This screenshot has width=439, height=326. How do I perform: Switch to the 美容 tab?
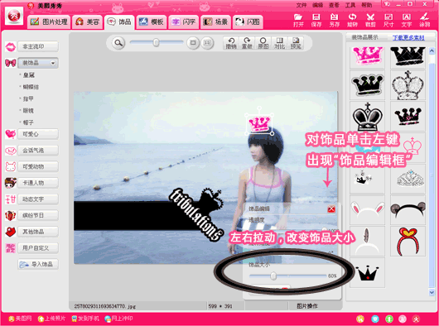[88, 22]
